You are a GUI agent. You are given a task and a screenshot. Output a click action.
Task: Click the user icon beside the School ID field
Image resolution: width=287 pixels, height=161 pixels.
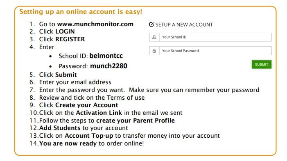pos(154,37)
